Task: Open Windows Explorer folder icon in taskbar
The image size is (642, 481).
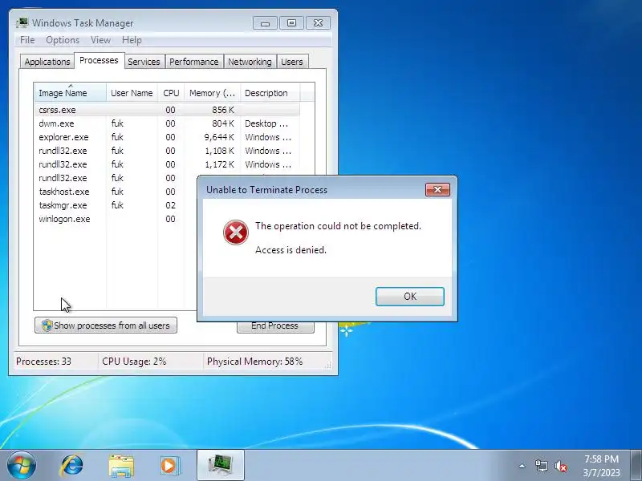Action: 121,466
